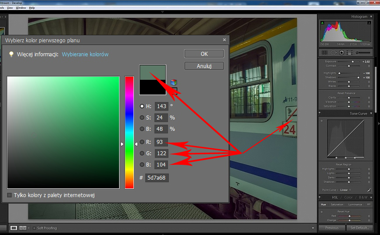Viewport: 380px width, 235px height.
Task: Click the hex color input field
Action: pos(157,178)
